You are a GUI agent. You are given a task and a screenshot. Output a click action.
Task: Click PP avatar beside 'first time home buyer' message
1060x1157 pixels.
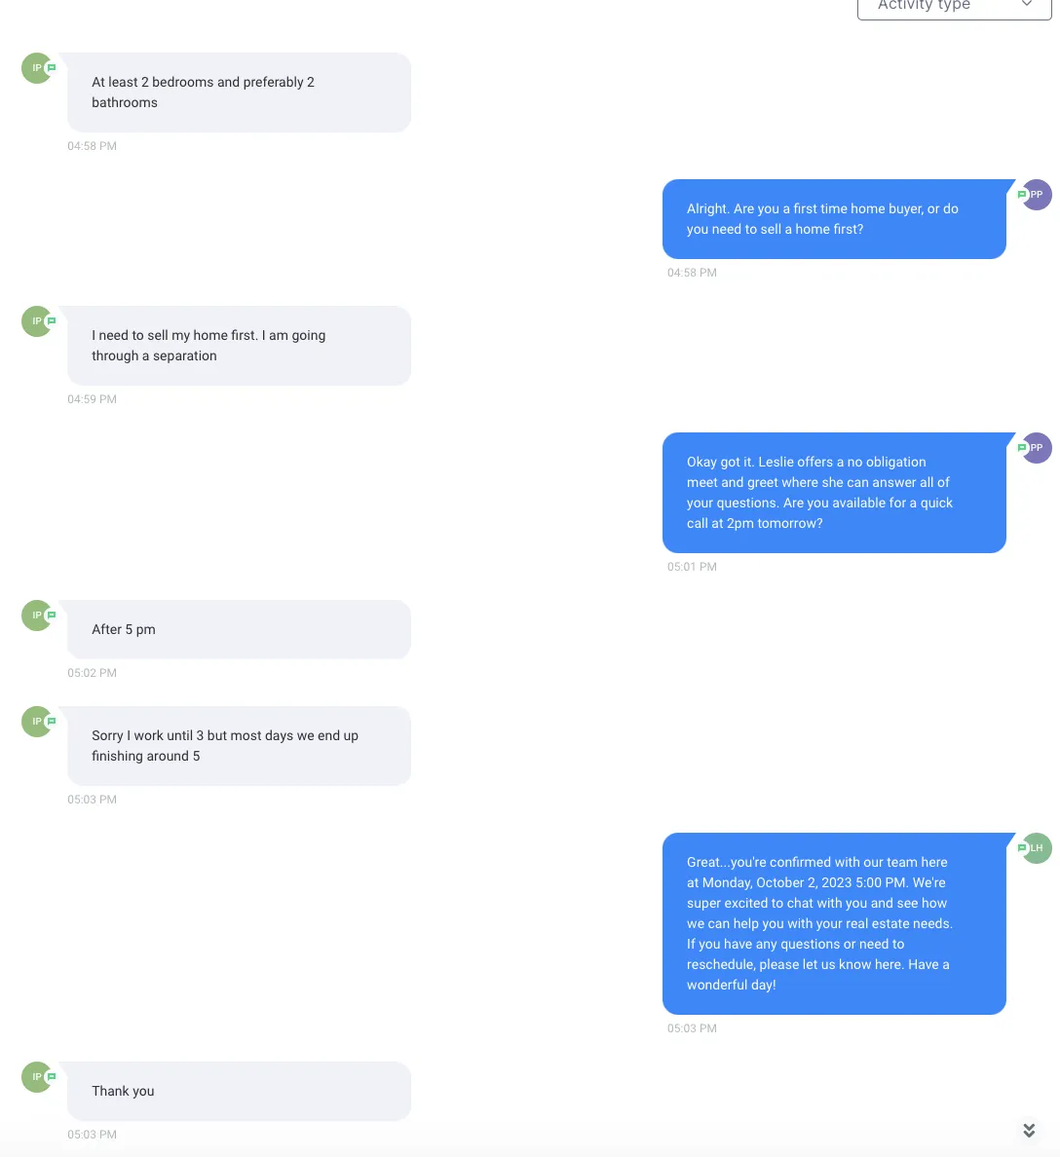pyautogui.click(x=1037, y=195)
